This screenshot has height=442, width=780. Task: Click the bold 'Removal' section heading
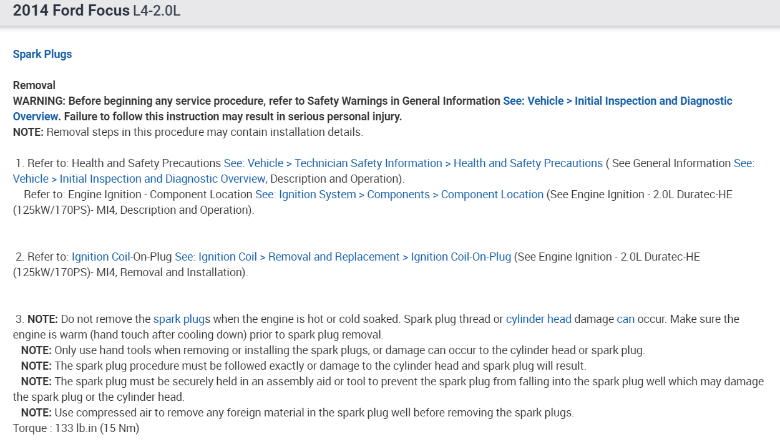(x=34, y=85)
